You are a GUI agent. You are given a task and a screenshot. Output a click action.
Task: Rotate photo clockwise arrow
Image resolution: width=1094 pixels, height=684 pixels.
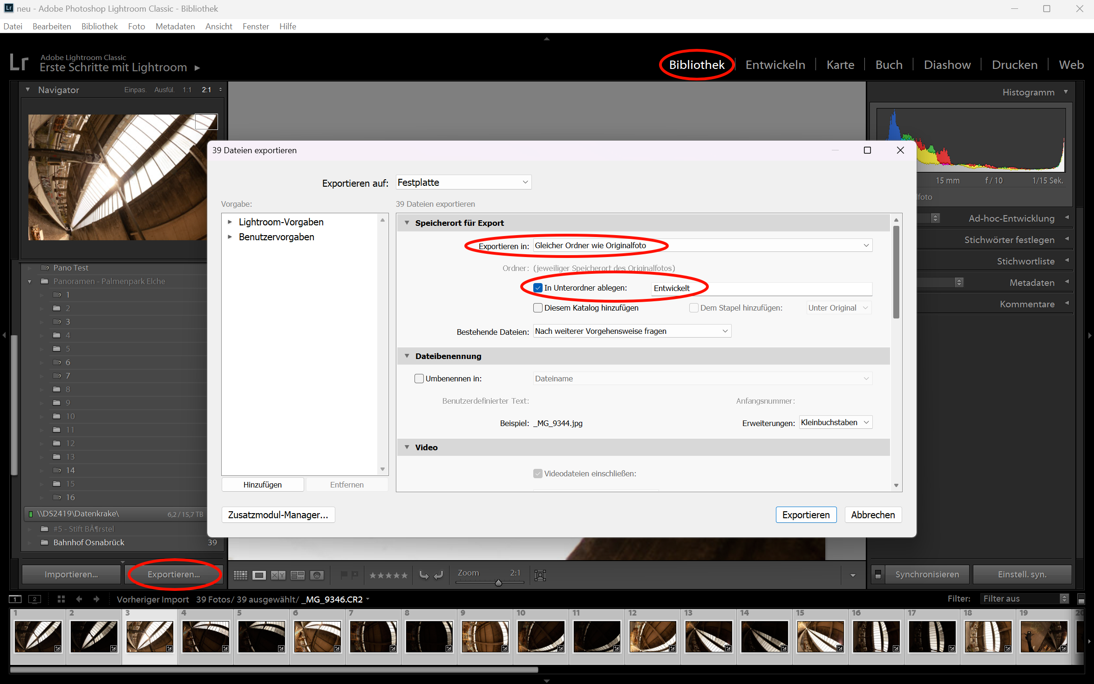(438, 575)
